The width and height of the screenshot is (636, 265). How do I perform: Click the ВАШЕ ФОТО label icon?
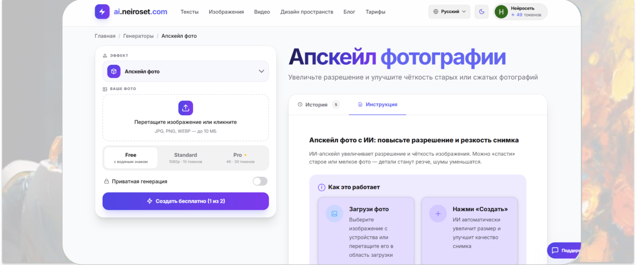(x=105, y=89)
